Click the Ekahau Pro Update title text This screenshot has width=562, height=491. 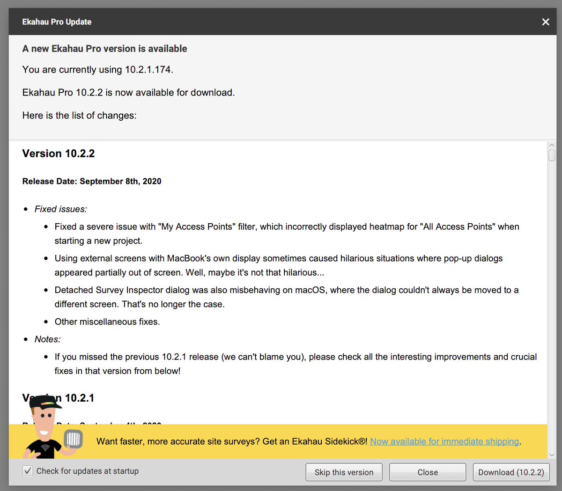(x=57, y=22)
